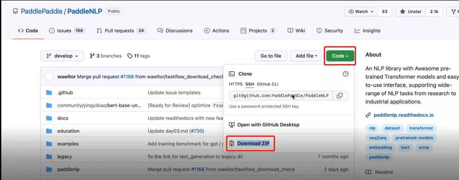Open pull request #1166 in latest commit
Viewport: 459px width, 180px height.
pos(127,77)
